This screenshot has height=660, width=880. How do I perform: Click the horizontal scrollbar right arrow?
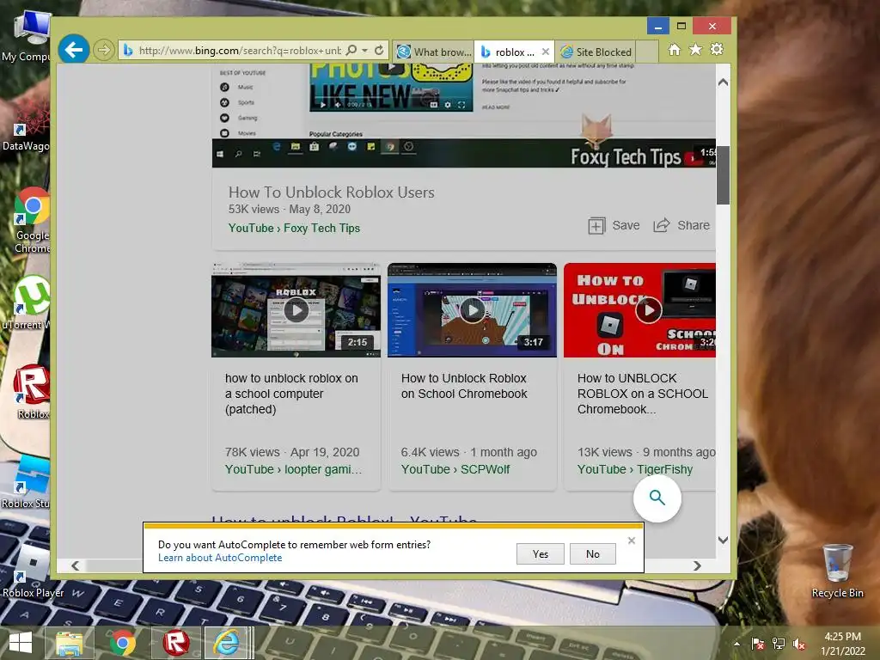click(697, 565)
